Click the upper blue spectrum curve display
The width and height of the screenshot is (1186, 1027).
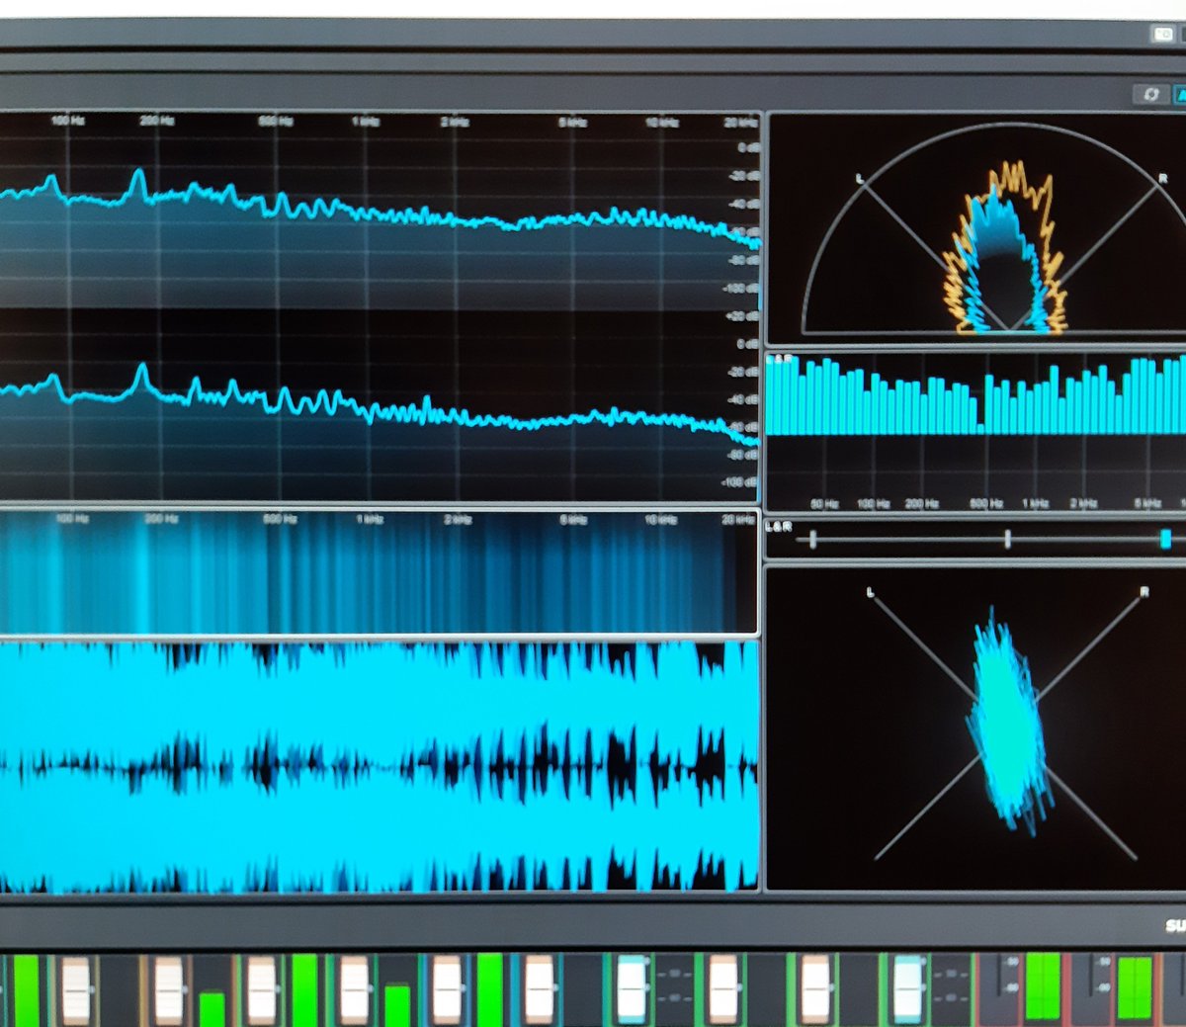pos(379,213)
